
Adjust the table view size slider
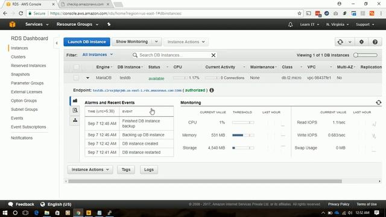point(365,55)
